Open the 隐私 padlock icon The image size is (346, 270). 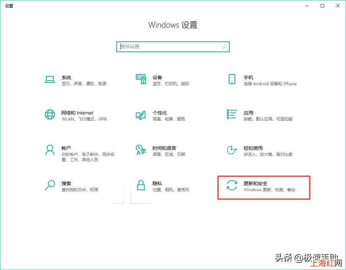tap(141, 185)
